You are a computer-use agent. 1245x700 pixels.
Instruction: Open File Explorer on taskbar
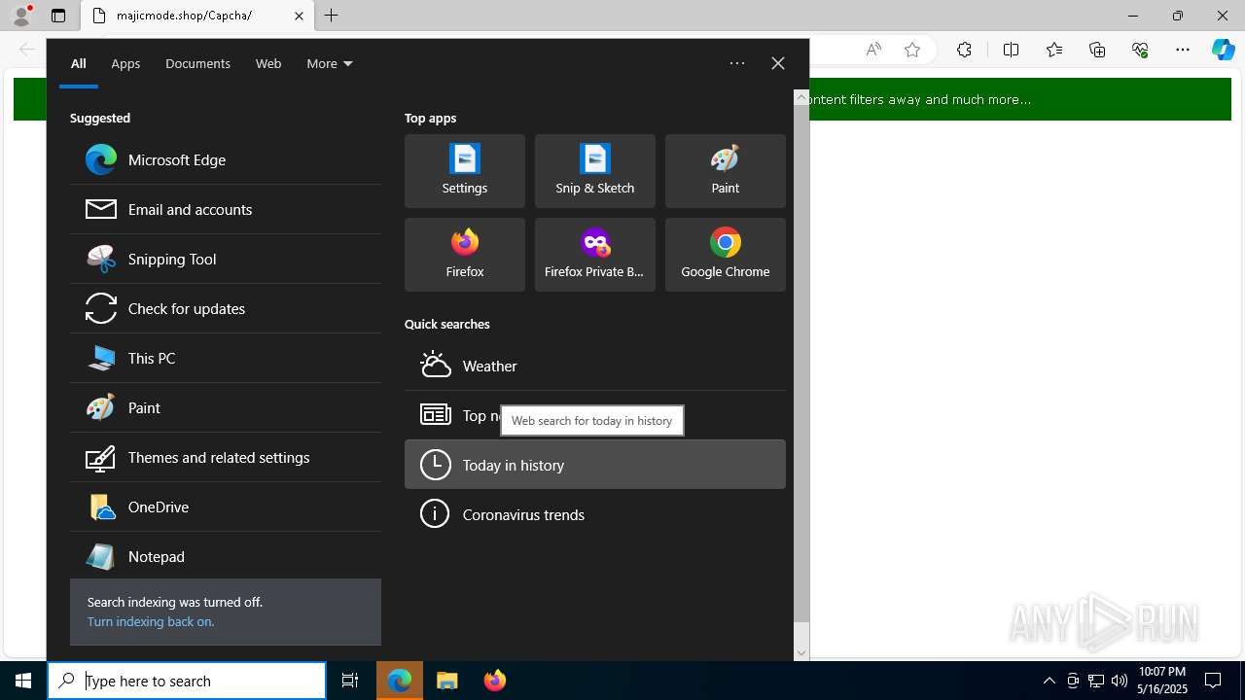(447, 681)
